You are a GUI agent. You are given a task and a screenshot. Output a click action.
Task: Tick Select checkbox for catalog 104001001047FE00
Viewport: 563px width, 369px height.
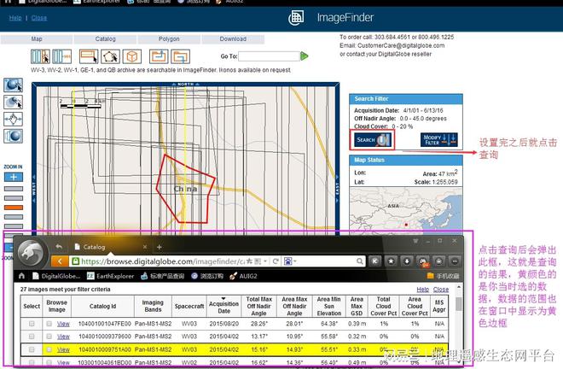[x=32, y=324]
